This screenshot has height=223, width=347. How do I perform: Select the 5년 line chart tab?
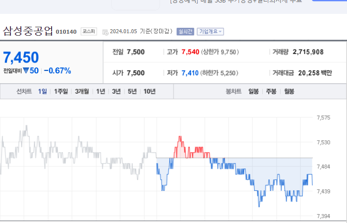pos(132,91)
